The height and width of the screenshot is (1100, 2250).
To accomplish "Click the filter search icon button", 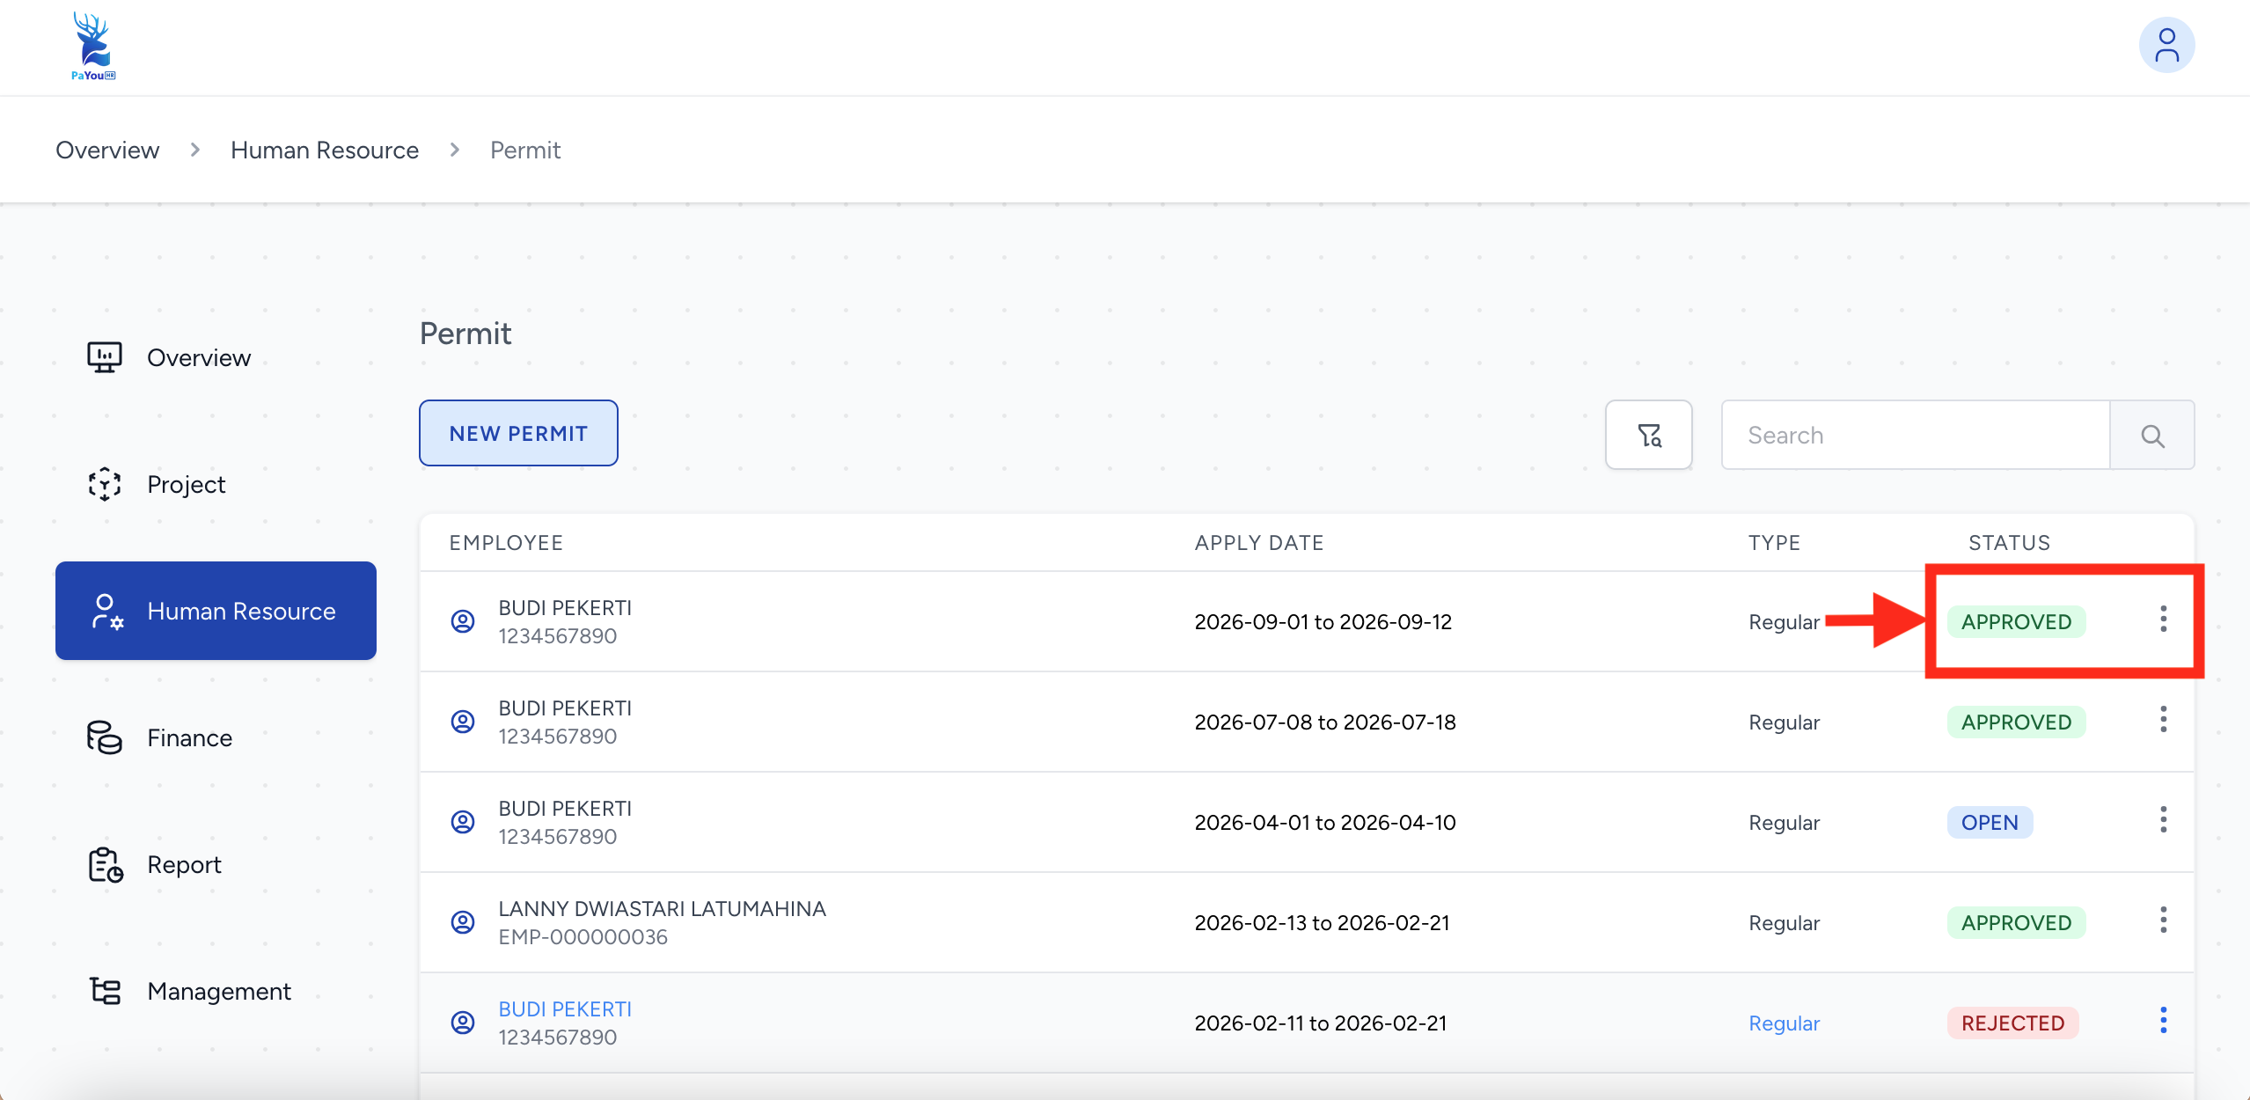I will [1648, 435].
